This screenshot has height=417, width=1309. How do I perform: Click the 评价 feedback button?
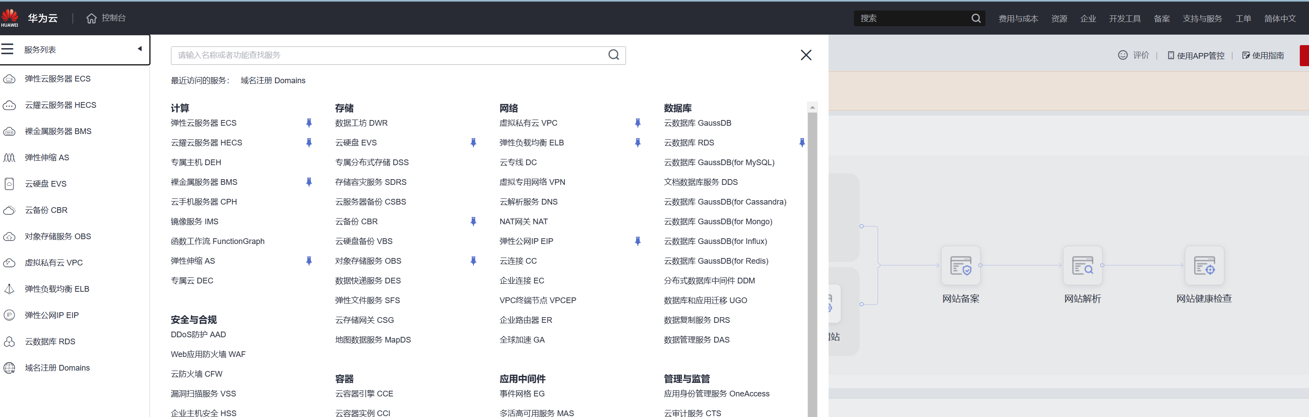[1134, 55]
